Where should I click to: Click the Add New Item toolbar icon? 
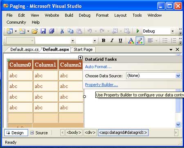pos(22,31)
